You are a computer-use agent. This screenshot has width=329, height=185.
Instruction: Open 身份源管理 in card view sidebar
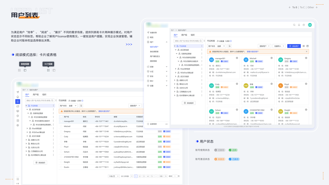click(154, 51)
